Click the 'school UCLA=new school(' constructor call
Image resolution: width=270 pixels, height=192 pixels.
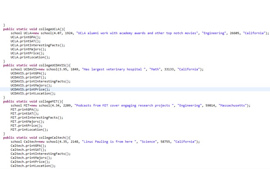click(32, 33)
